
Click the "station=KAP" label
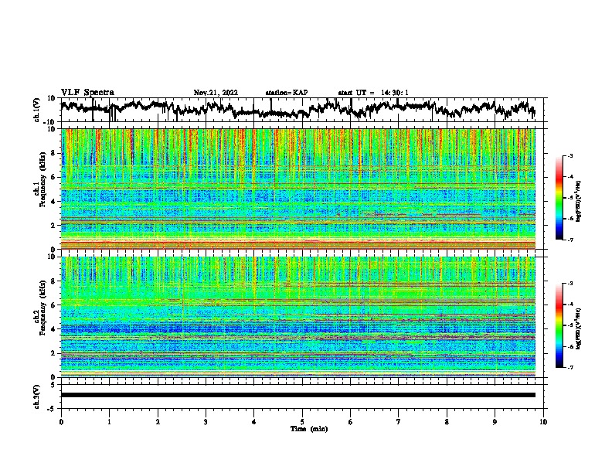287,93
